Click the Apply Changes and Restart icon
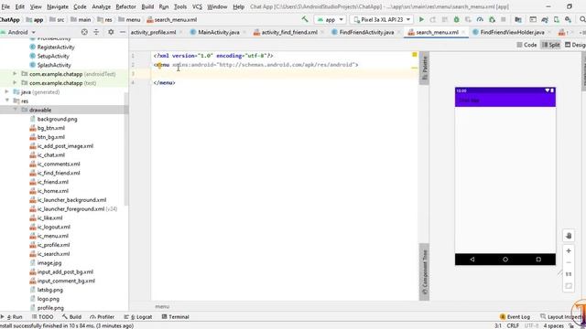The image size is (586, 329). click(433, 19)
